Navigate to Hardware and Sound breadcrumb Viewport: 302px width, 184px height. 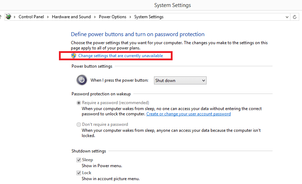(71, 17)
